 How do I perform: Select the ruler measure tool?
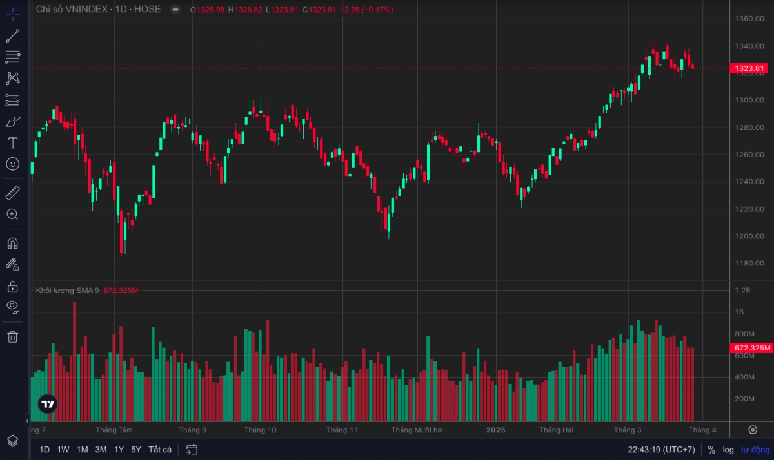coord(13,193)
